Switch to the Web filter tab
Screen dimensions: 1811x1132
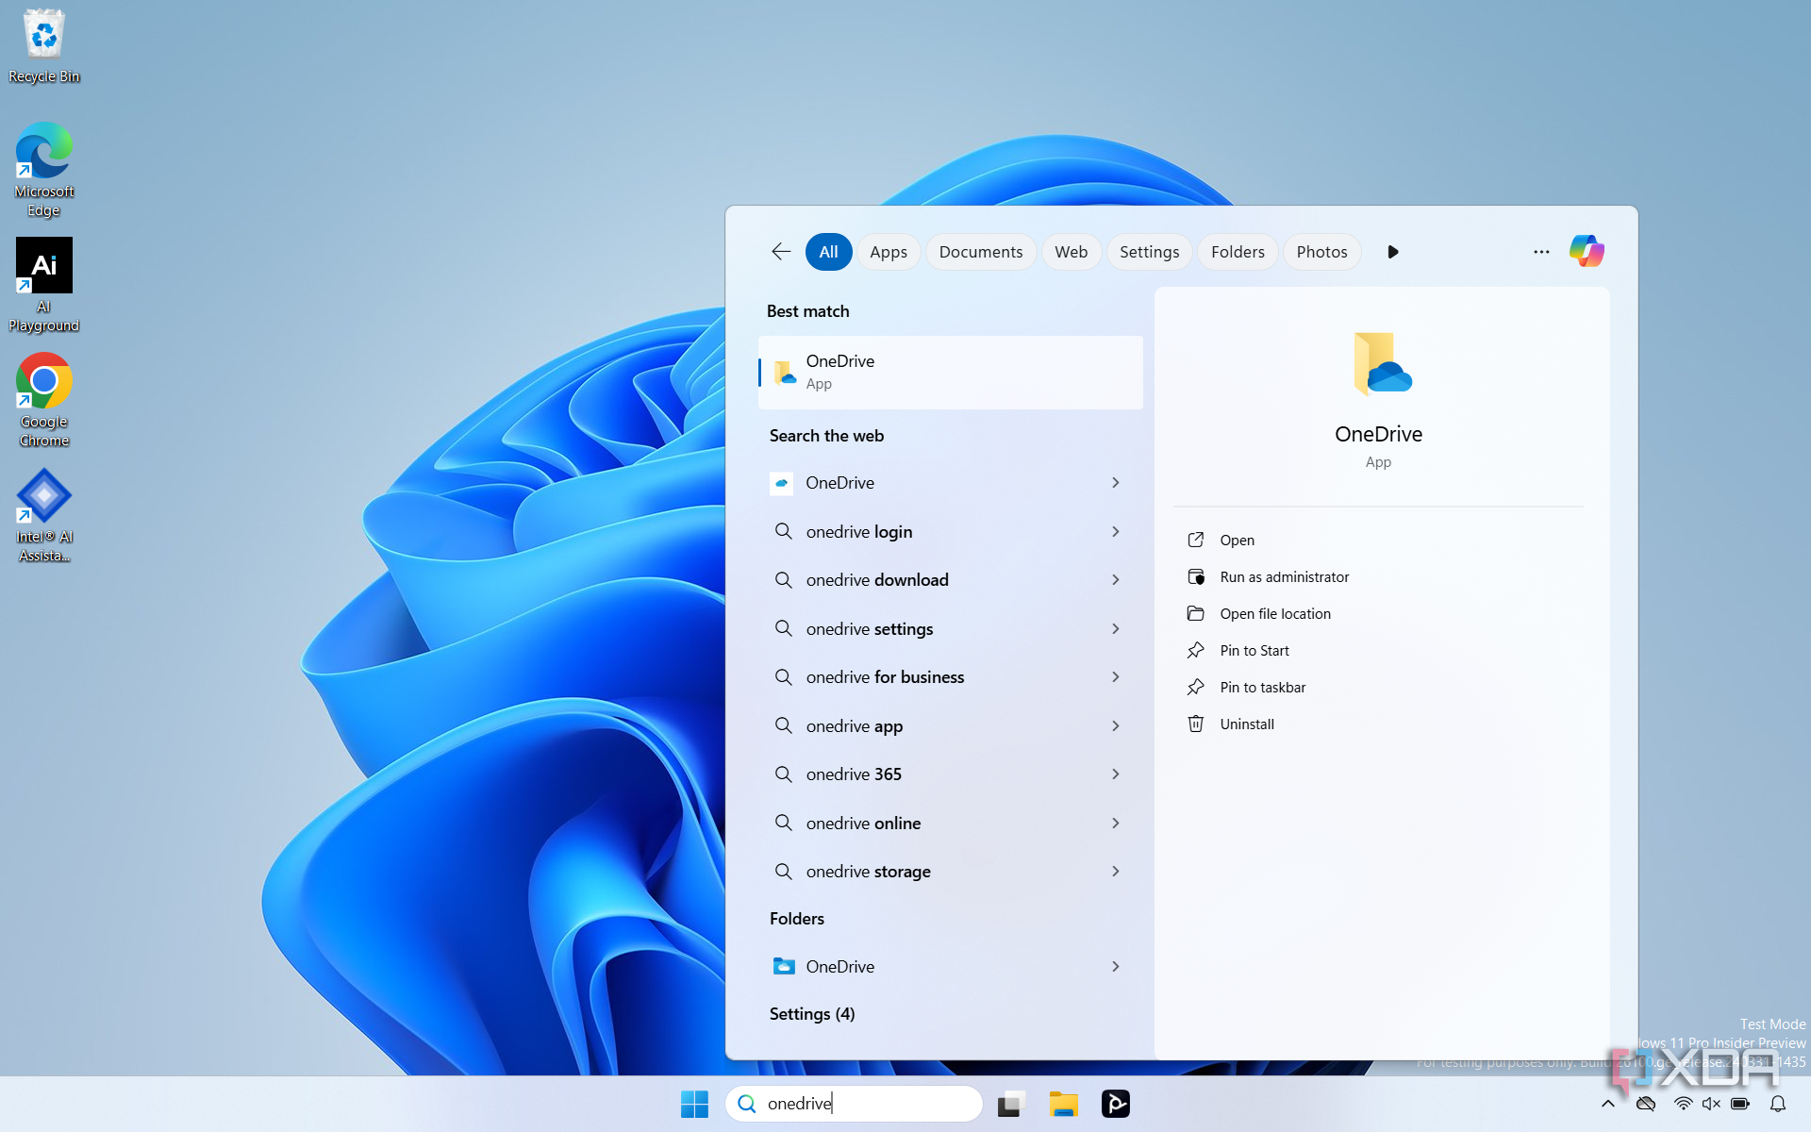coord(1072,252)
